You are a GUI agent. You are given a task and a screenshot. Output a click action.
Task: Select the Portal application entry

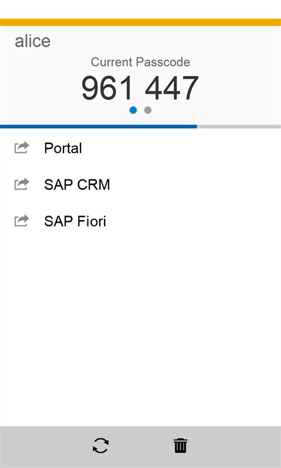(x=140, y=148)
